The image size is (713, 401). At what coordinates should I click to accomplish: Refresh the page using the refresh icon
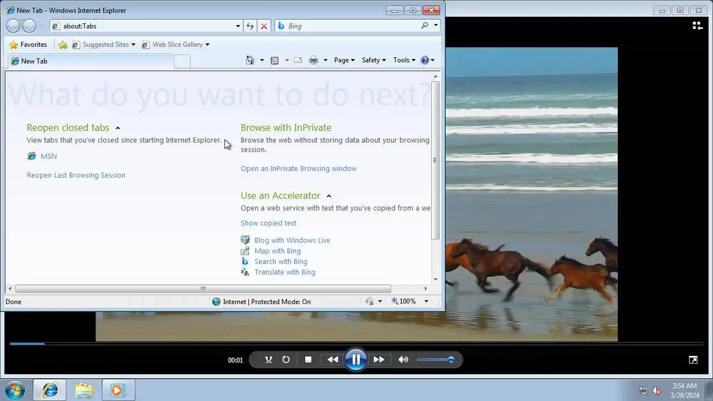click(250, 26)
